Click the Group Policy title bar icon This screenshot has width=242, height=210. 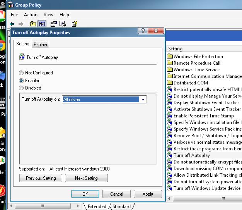click(11, 5)
